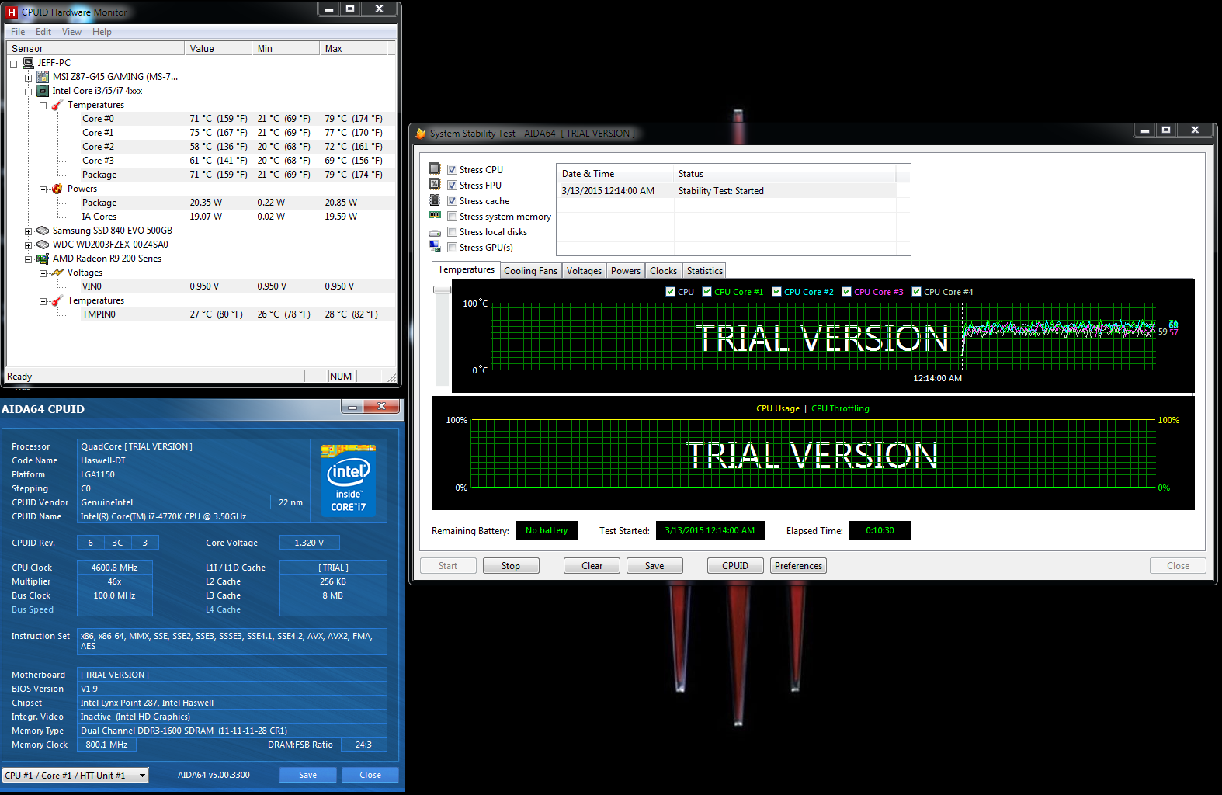Viewport: 1222px width, 795px height.
Task: Select the Temperatures tab in Stability Test
Action: coord(466,269)
